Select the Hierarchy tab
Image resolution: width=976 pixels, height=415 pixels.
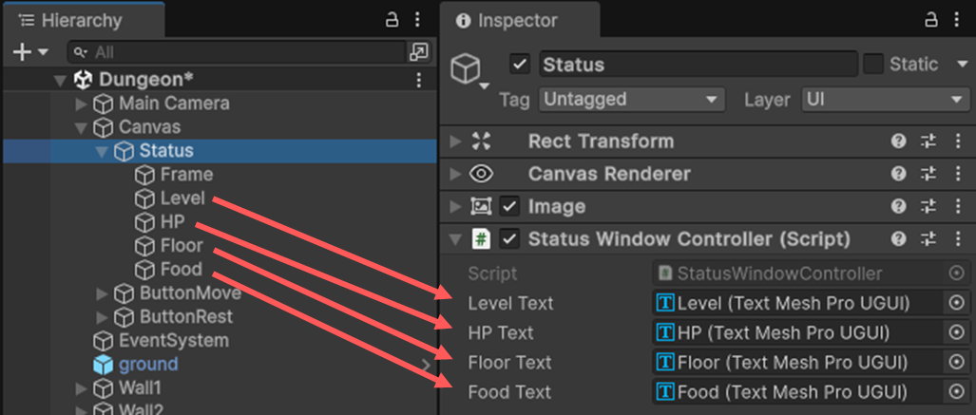[x=79, y=20]
